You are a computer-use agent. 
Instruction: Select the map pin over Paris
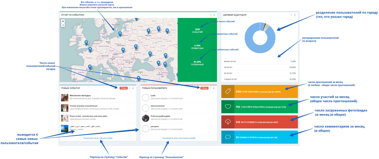pos(90,50)
